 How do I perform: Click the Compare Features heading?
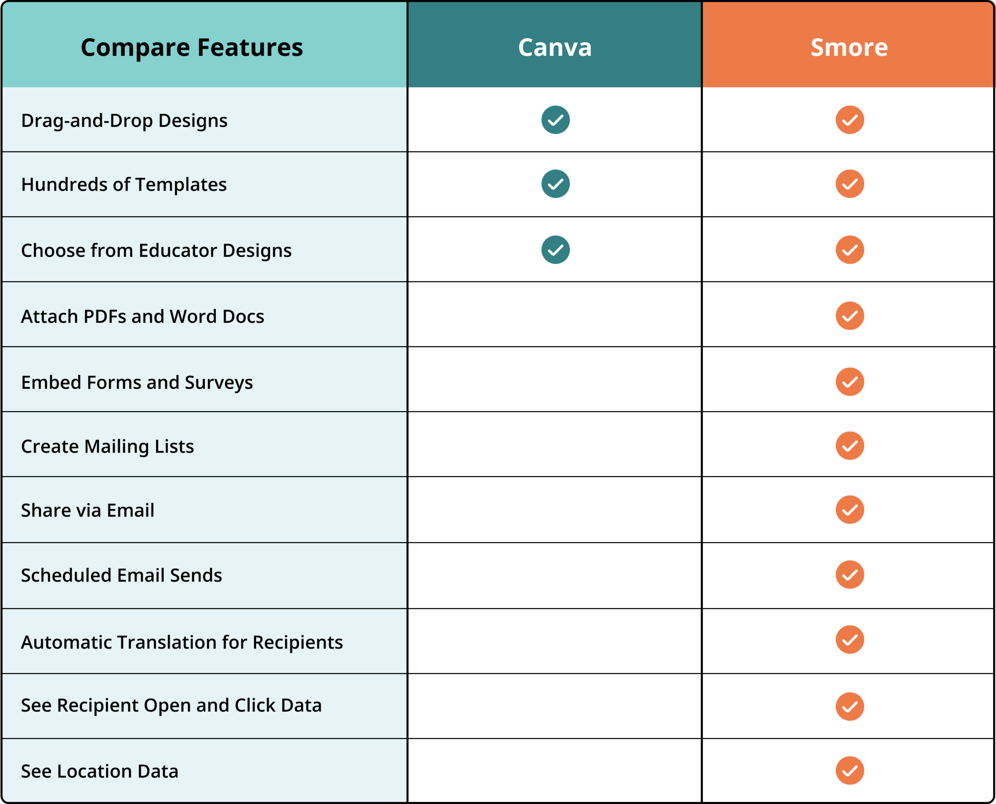click(x=192, y=47)
